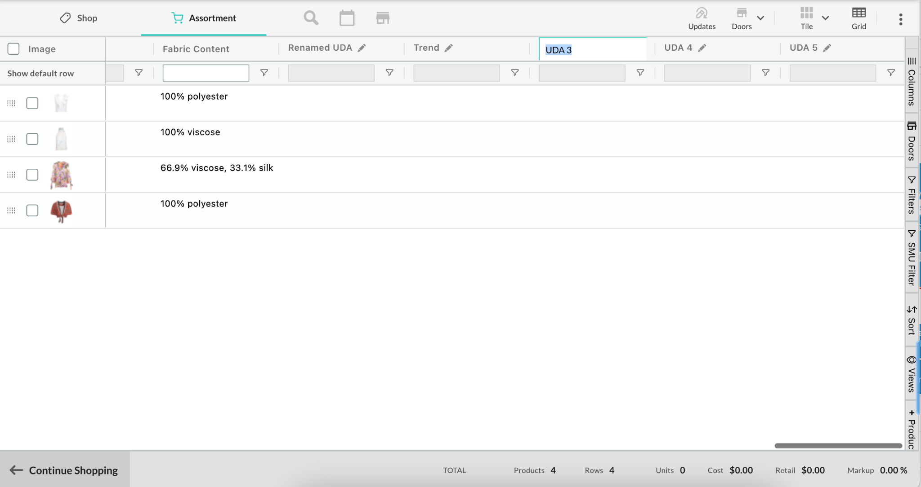Click the Renamed UDA filter input
921x487 pixels.
pos(331,73)
